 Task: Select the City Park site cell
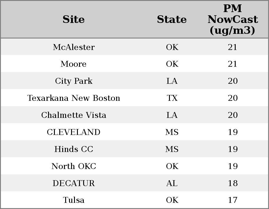pos(74,81)
